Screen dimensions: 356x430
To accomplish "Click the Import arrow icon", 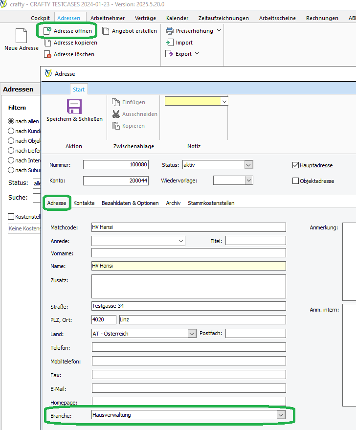I will pyautogui.click(x=170, y=43).
